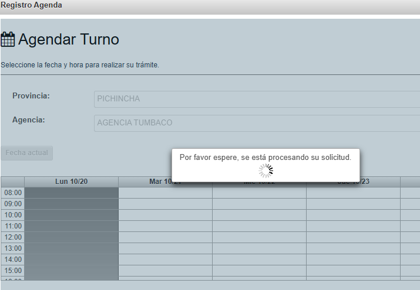This screenshot has width=420, height=290.
Task: Open the Provincia dropdown showing PICHINCHA
Action: pyautogui.click(x=257, y=99)
